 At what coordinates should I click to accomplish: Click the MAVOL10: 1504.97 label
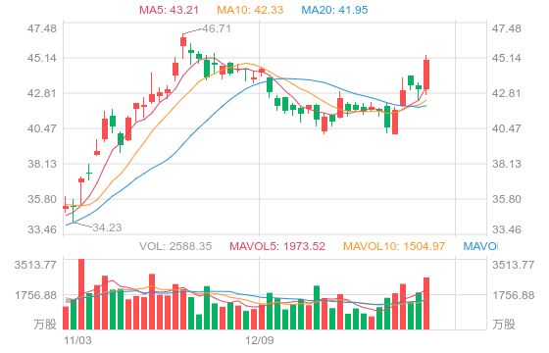coord(394,246)
